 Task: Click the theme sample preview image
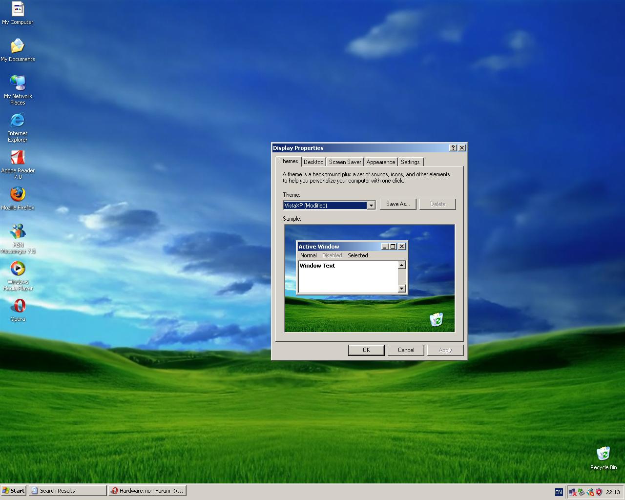[x=370, y=278]
